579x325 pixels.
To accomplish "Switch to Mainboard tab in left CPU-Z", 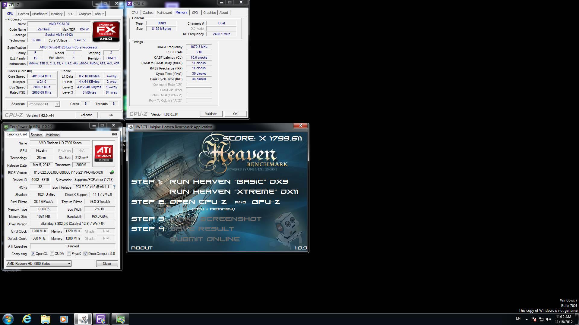I will click(x=40, y=14).
